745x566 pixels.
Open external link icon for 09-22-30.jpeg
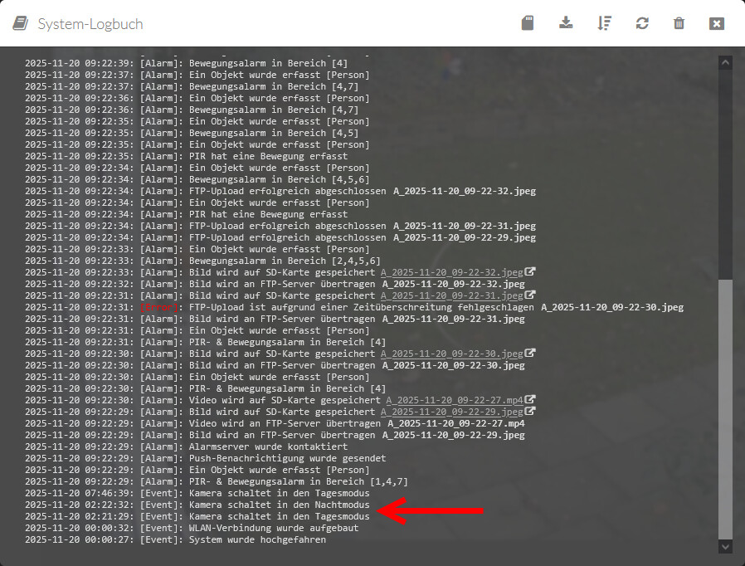point(530,354)
